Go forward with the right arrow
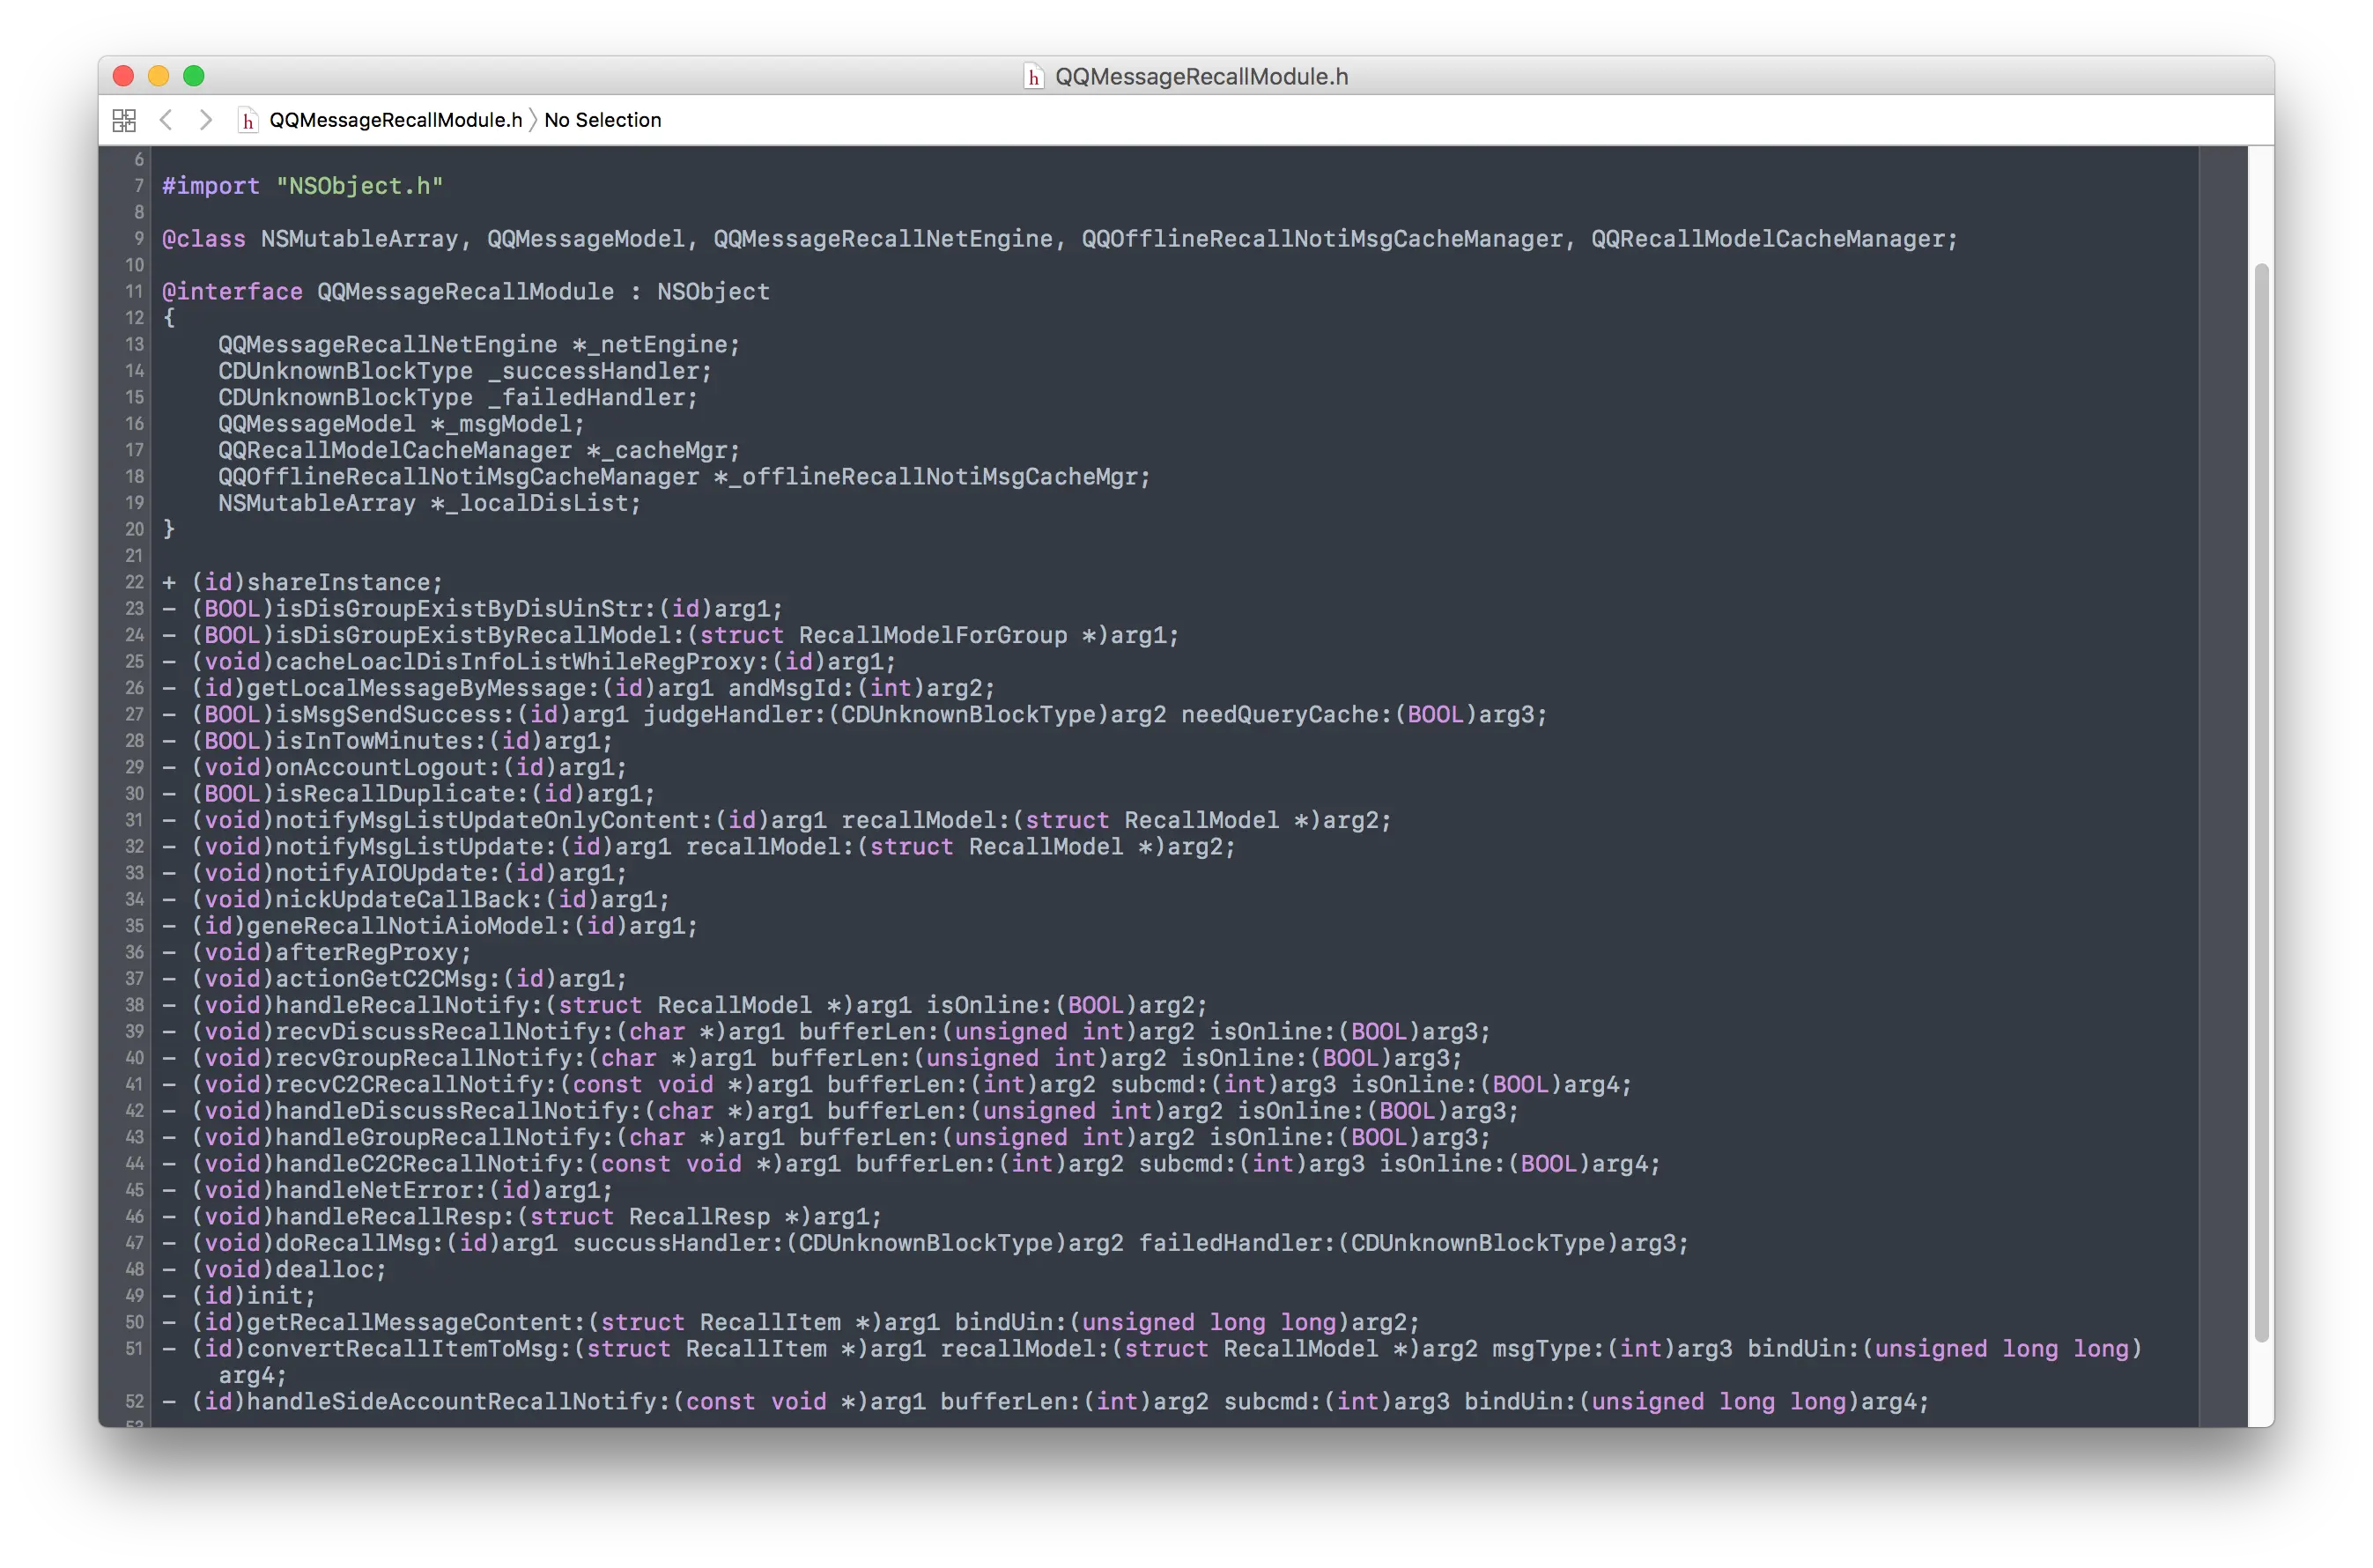The height and width of the screenshot is (1568, 2373). (x=206, y=120)
